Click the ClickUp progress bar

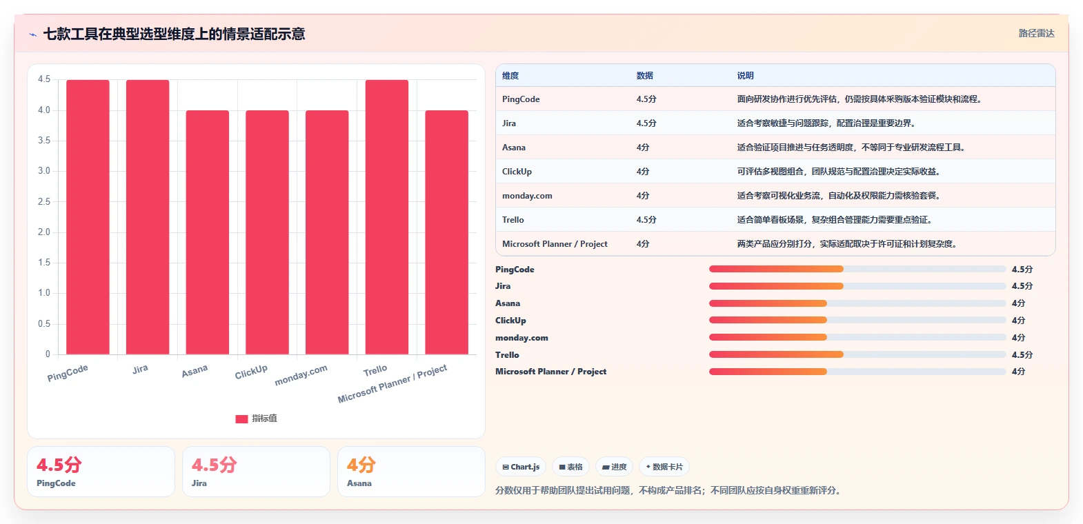click(x=857, y=320)
